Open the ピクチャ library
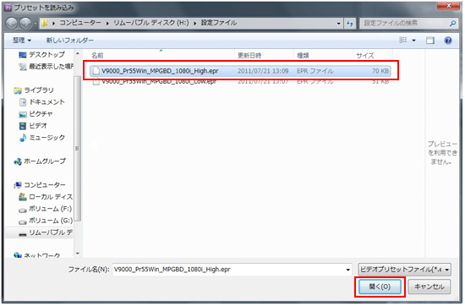465x306 pixels. [36, 114]
